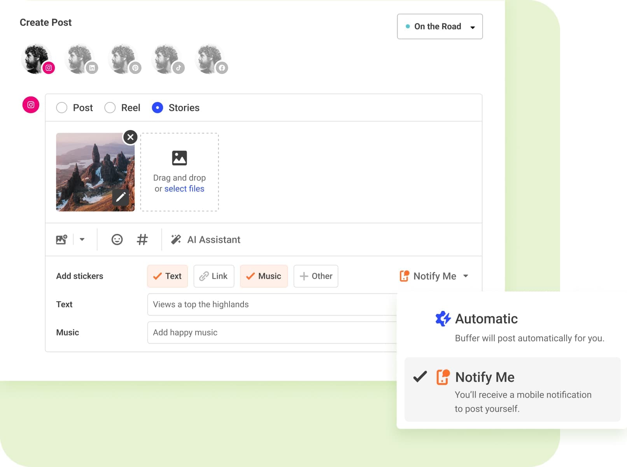Select the LinkedIn profile avatar
627x467 pixels.
[81, 59]
